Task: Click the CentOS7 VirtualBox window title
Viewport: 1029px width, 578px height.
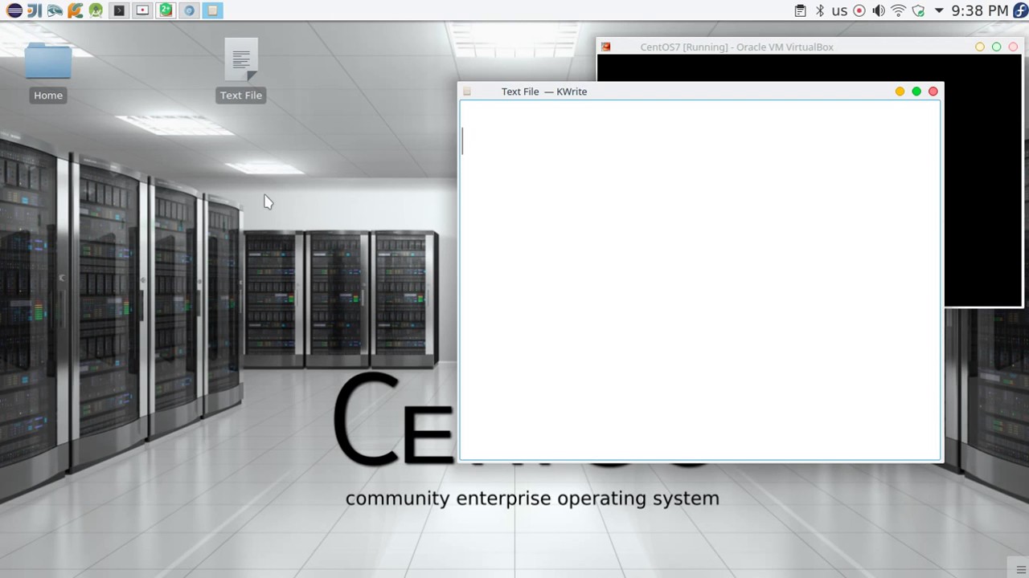Action: coord(736,47)
